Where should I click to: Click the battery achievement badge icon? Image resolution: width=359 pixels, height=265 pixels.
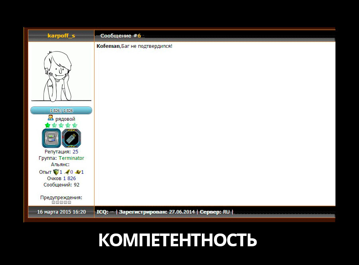click(x=51, y=138)
